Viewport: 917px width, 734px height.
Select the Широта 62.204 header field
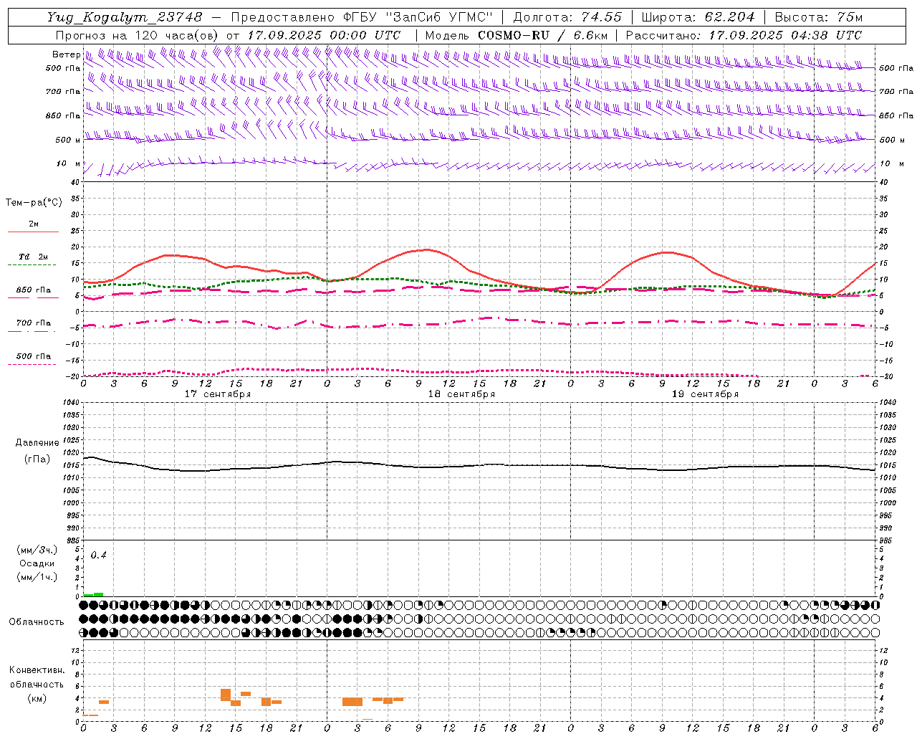tap(698, 17)
